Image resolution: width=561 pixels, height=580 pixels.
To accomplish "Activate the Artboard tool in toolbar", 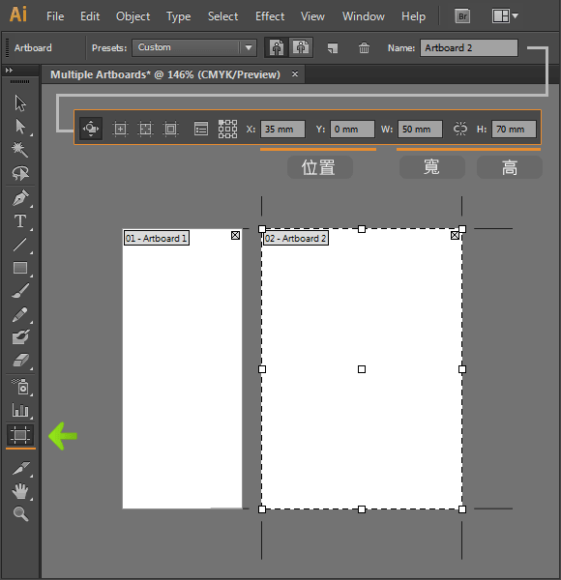I will click(x=20, y=435).
